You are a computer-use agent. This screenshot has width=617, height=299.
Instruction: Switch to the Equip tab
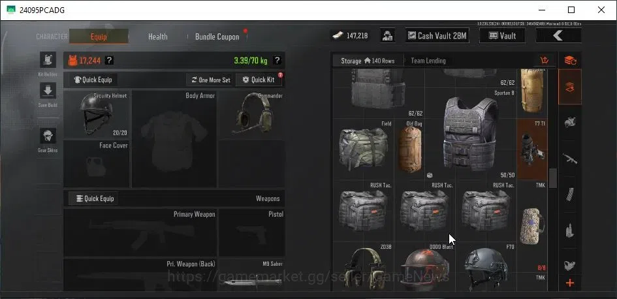[x=99, y=37]
